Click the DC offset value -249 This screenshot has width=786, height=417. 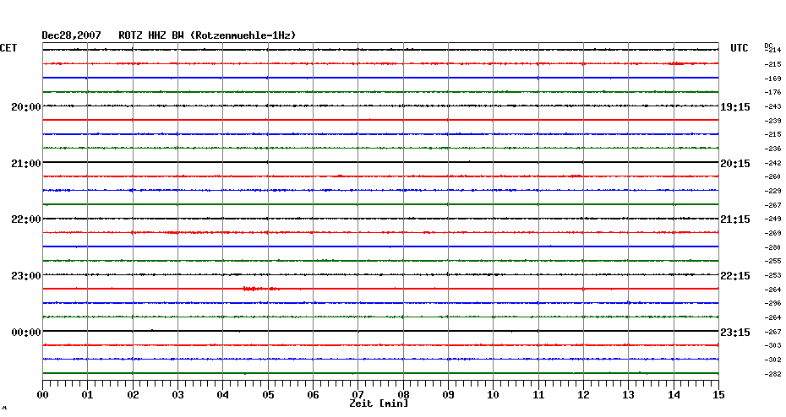[772, 219]
